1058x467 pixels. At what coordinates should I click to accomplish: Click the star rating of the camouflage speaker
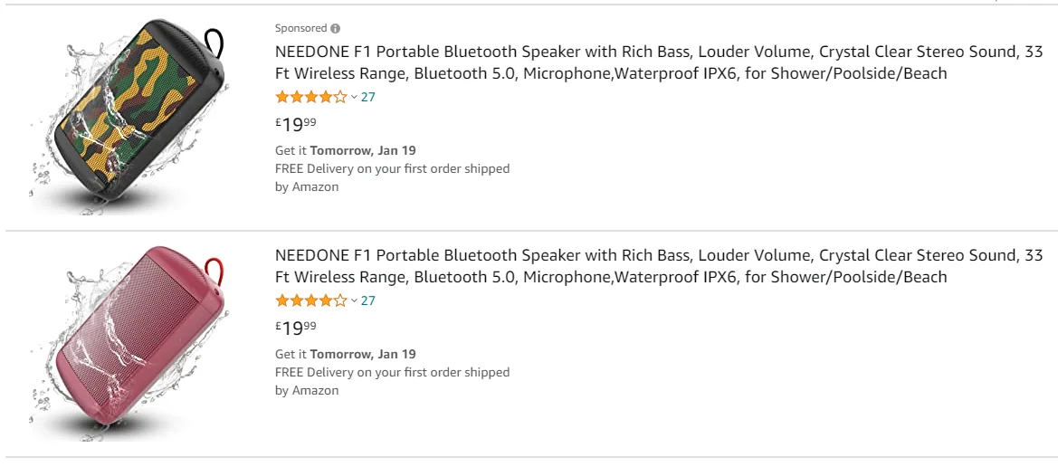tap(310, 97)
